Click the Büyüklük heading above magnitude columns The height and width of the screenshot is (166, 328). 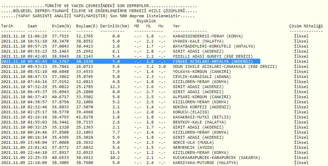click(x=146, y=21)
